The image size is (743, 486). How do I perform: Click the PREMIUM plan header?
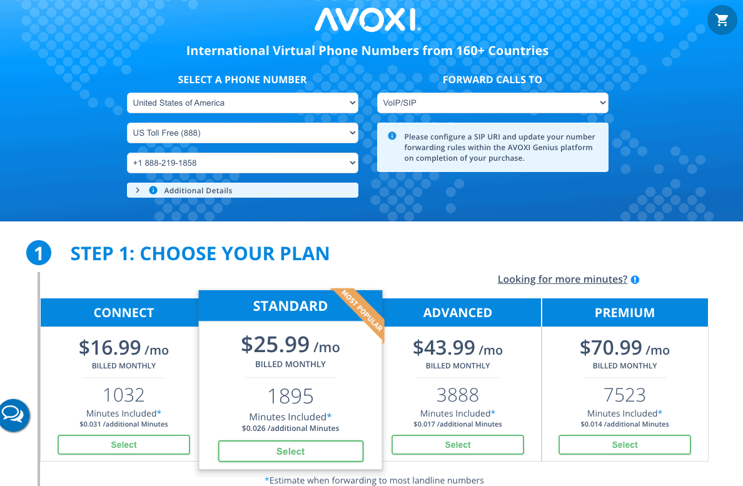624,312
